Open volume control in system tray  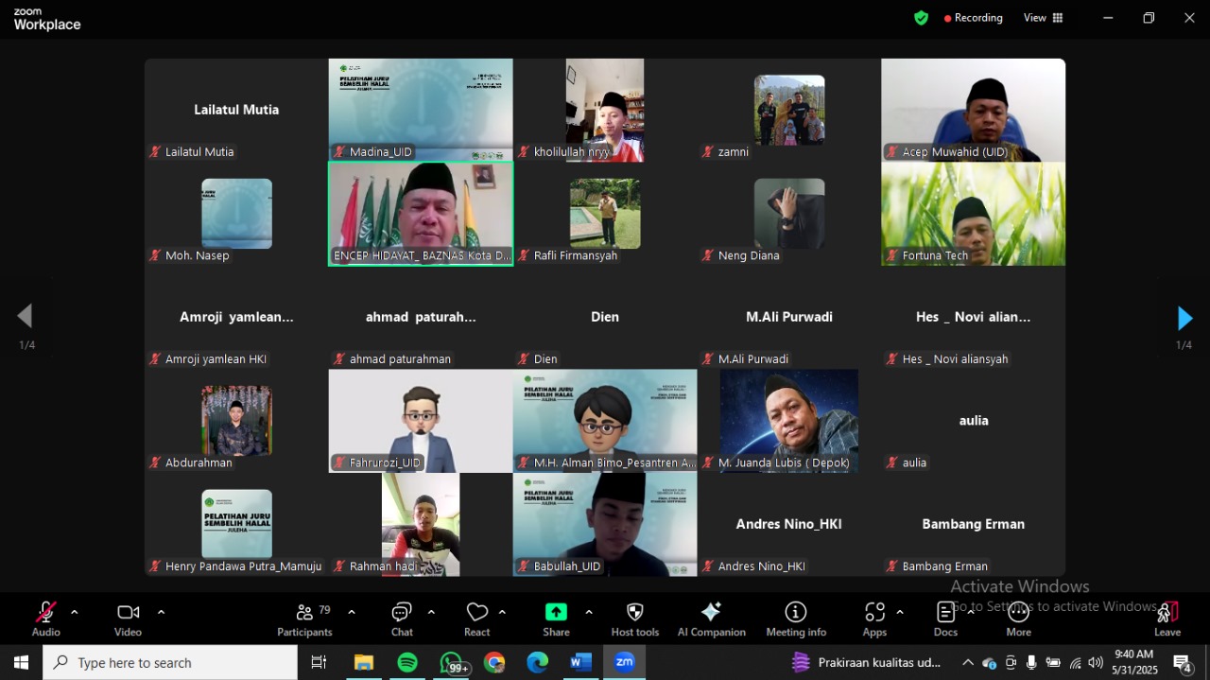coord(1096,662)
